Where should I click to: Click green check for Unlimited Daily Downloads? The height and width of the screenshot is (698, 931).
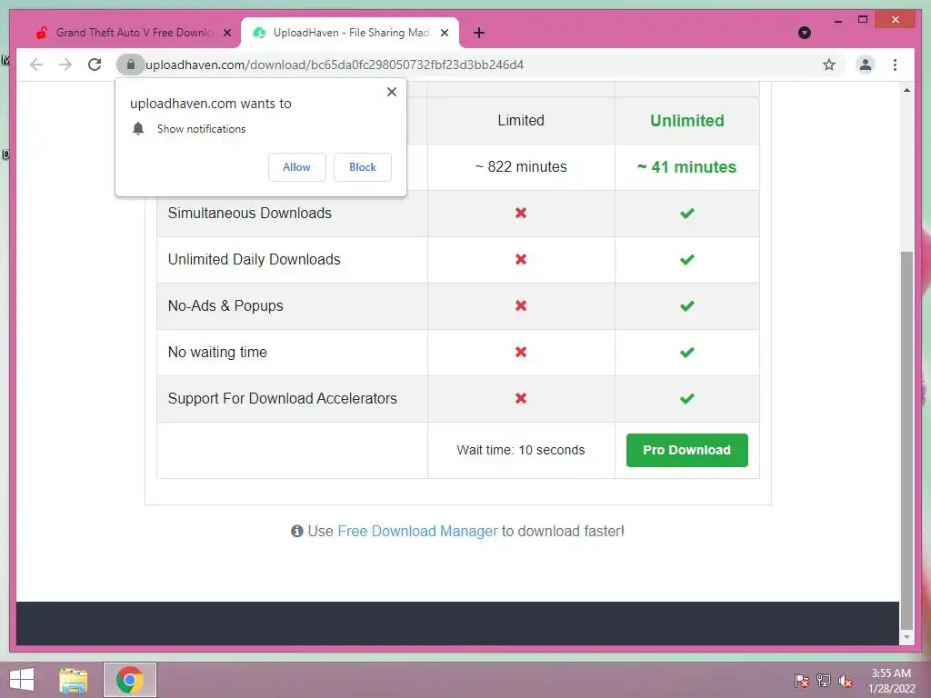pos(687,259)
